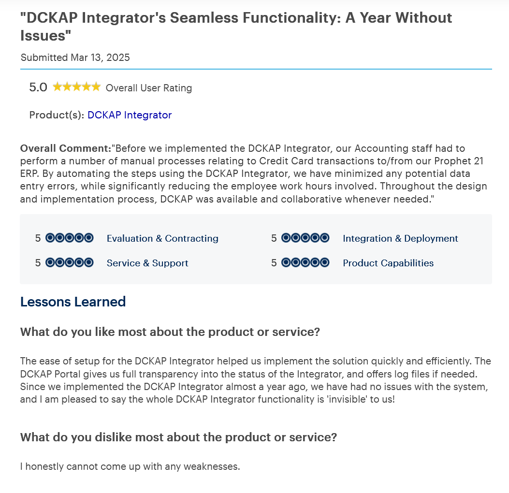Click the score number beside Product Capabilities
Image resolution: width=509 pixels, height=493 pixels.
pyautogui.click(x=274, y=262)
